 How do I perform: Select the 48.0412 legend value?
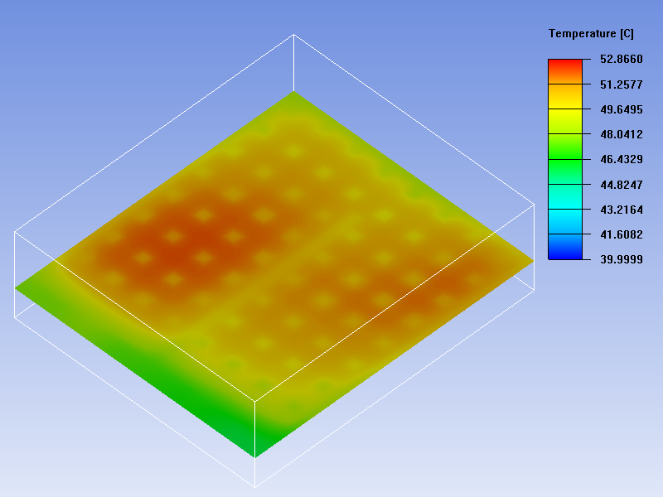coord(621,134)
